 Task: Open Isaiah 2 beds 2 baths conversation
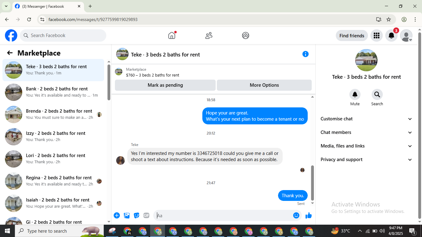point(53,203)
